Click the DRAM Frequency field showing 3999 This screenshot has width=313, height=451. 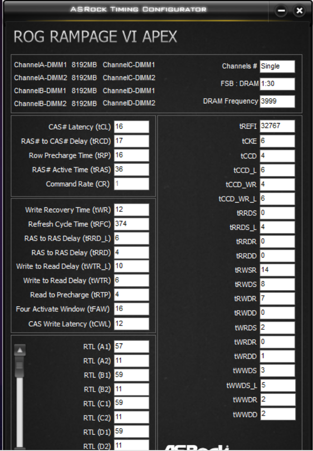tap(277, 102)
